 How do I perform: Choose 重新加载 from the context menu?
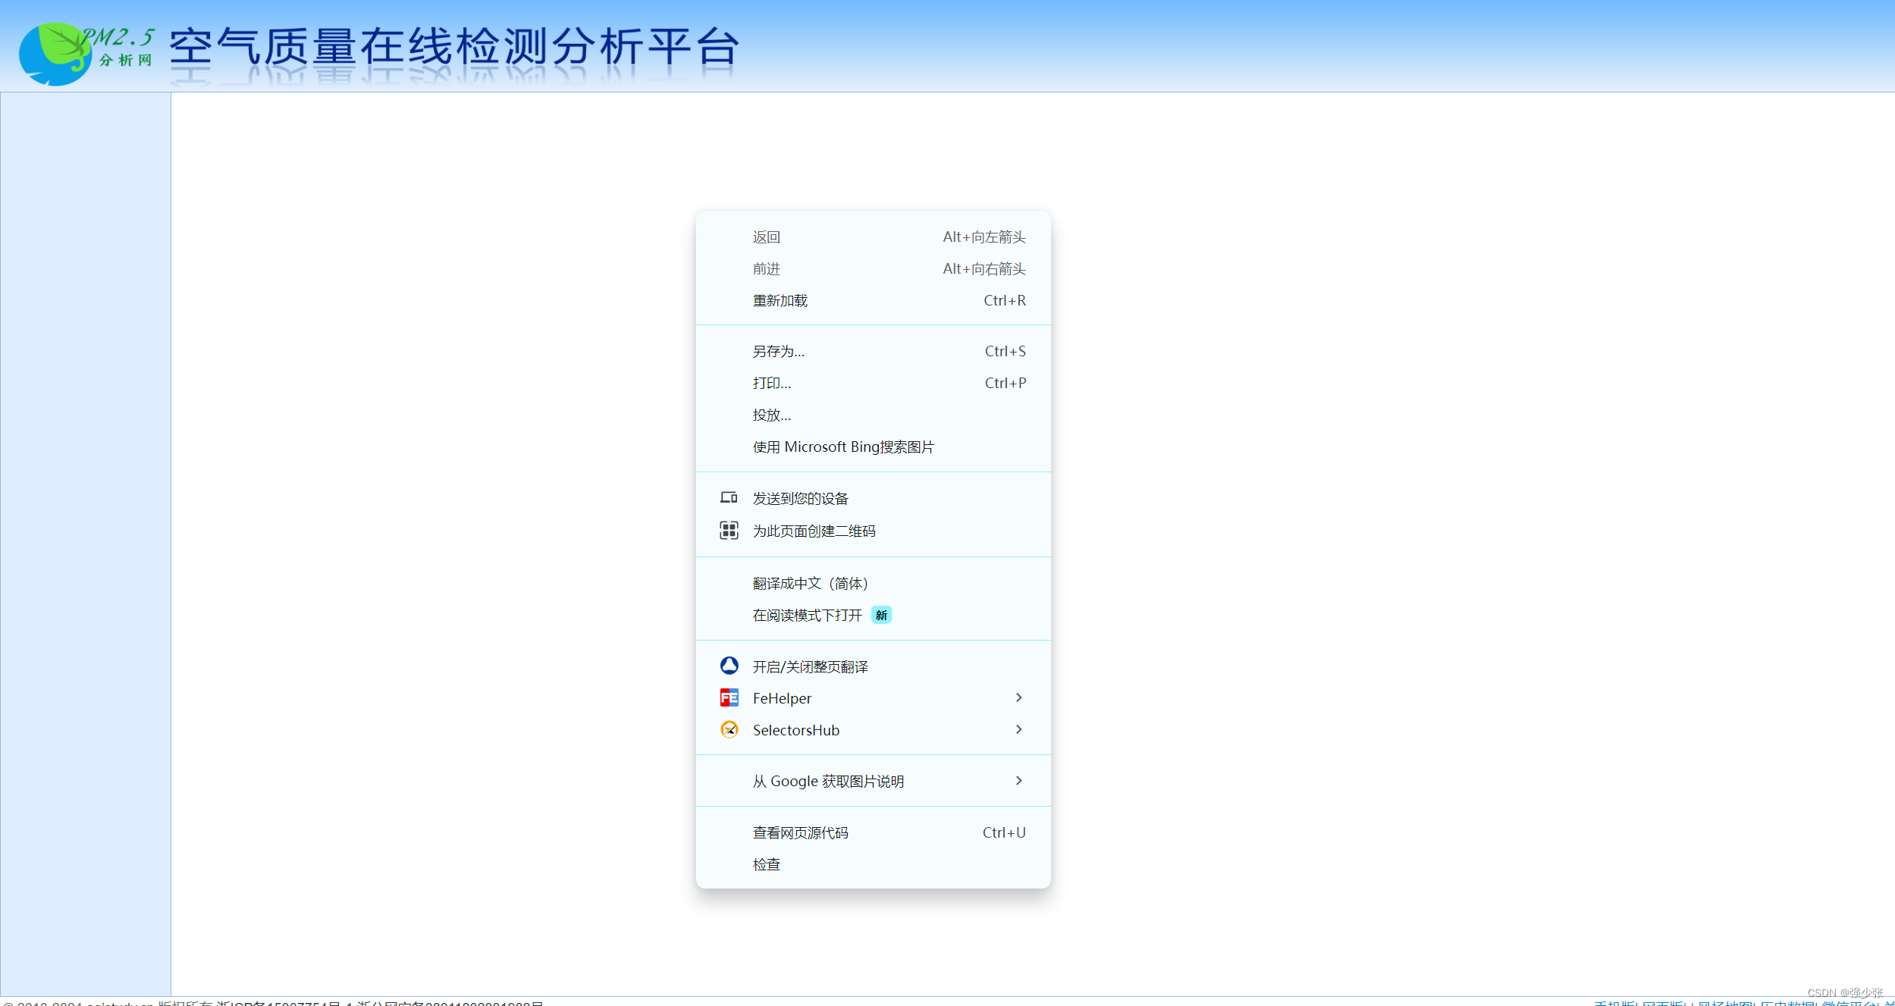780,300
